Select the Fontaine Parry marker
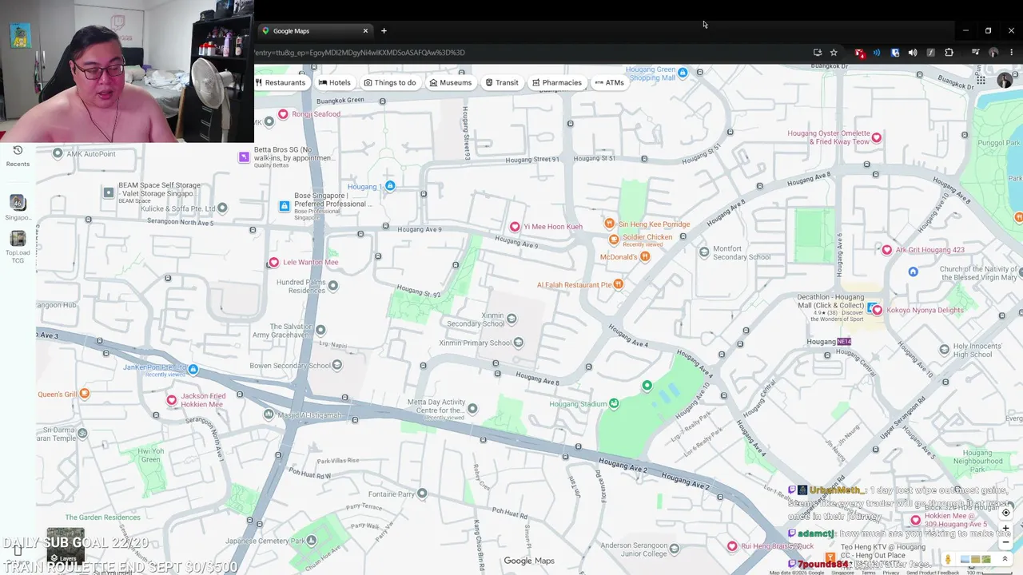 click(x=422, y=493)
